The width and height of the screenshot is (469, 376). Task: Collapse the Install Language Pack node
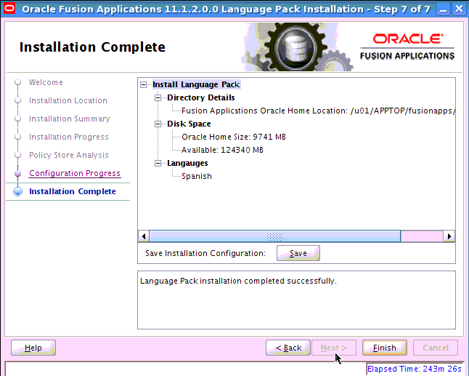[144, 85]
